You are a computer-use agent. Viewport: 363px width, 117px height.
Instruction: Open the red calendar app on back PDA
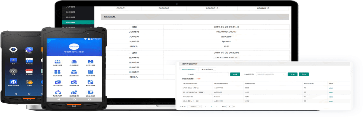tap(29, 71)
